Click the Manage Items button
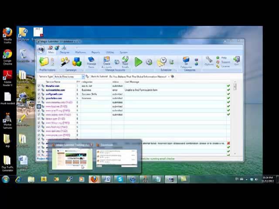 (x=91, y=62)
